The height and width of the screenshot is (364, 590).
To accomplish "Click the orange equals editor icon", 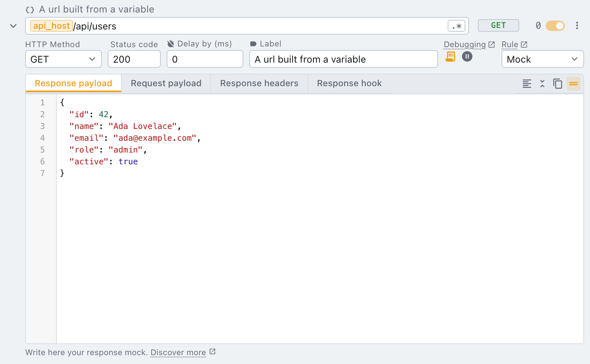I will tap(573, 84).
